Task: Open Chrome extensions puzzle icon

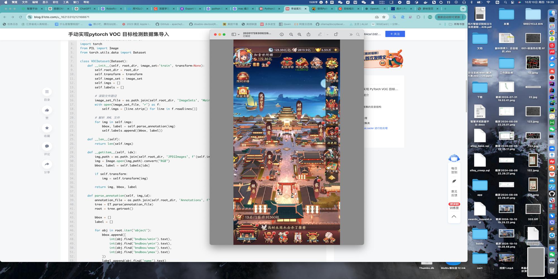Action: 418,17
